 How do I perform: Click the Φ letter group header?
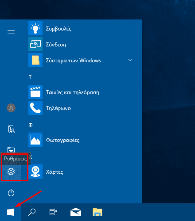(x=31, y=125)
